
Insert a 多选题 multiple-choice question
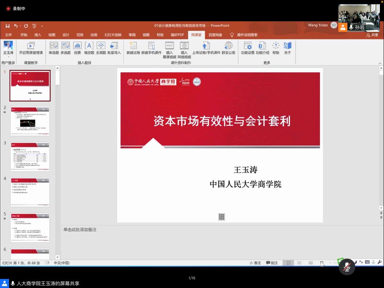tap(65, 48)
